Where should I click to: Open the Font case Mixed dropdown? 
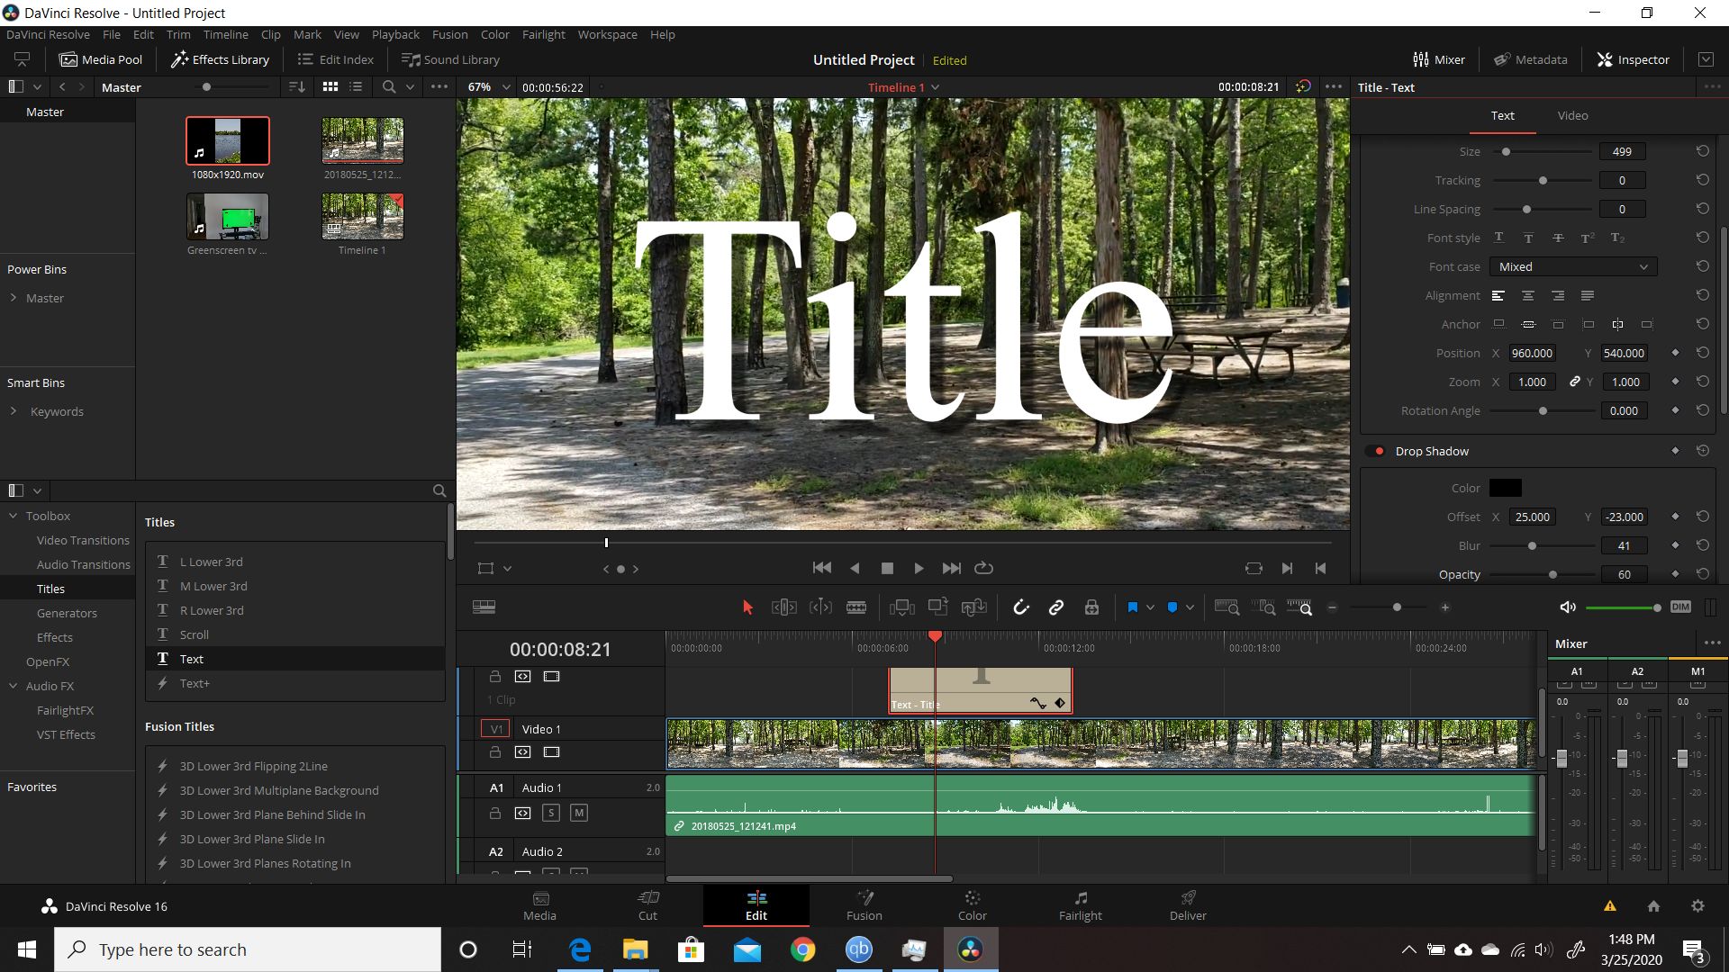click(x=1573, y=266)
